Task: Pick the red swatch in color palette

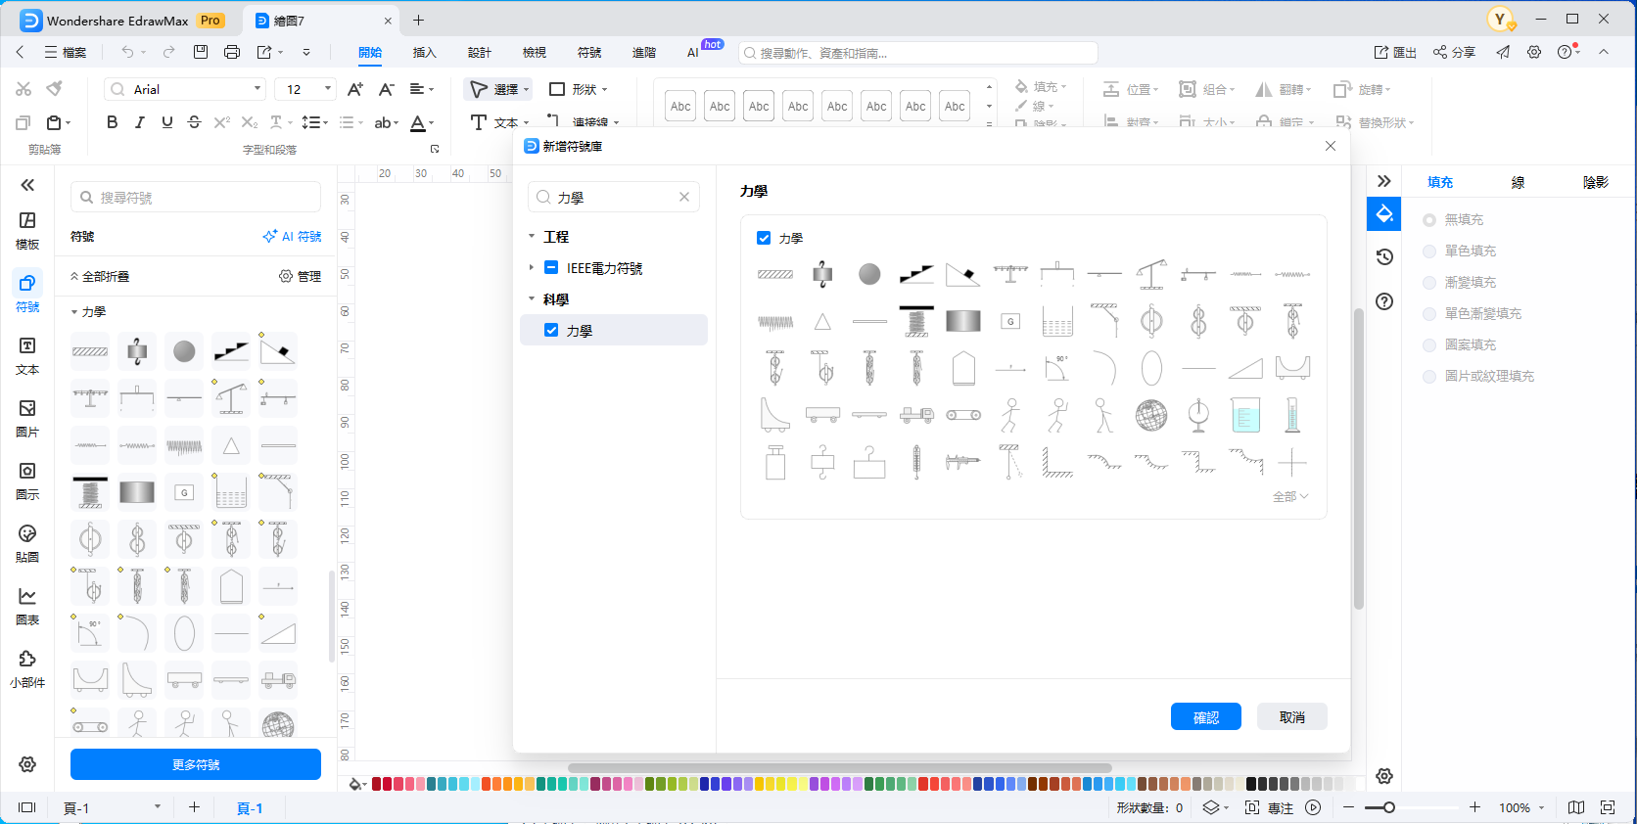Action: (x=388, y=784)
